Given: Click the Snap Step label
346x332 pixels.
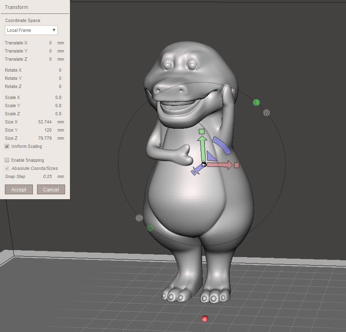Looking at the screenshot, I should [15, 177].
